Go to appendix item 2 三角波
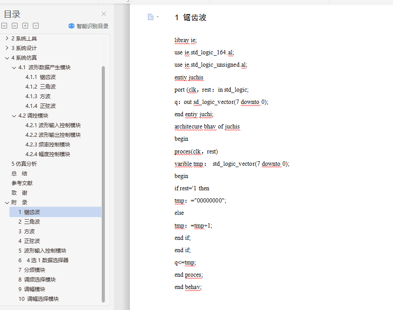 pyautogui.click(x=29, y=222)
